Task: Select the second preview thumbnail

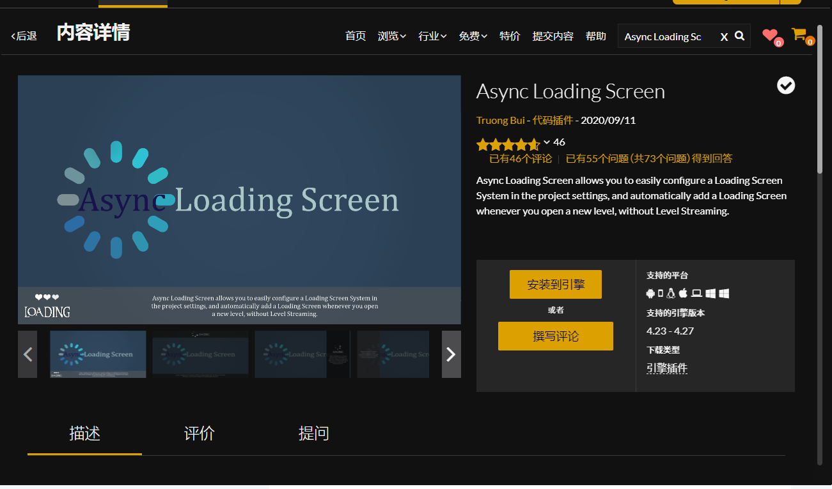Action: coord(200,354)
